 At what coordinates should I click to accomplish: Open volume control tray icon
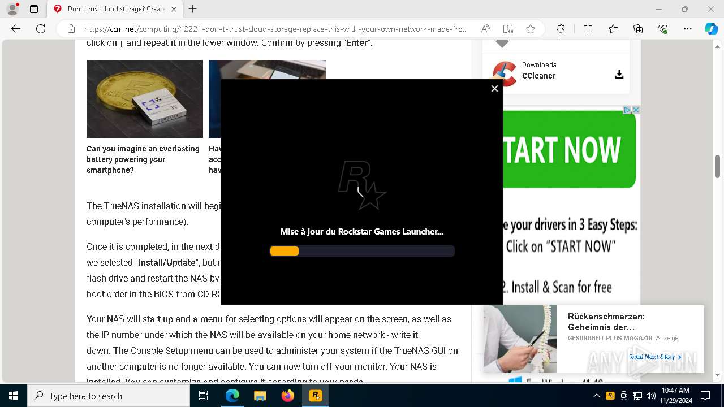pyautogui.click(x=651, y=396)
